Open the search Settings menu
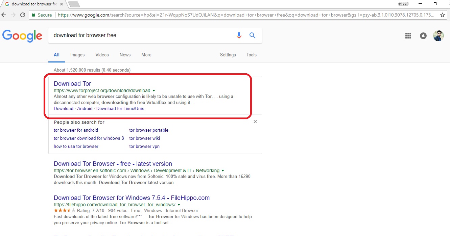 [x=228, y=55]
